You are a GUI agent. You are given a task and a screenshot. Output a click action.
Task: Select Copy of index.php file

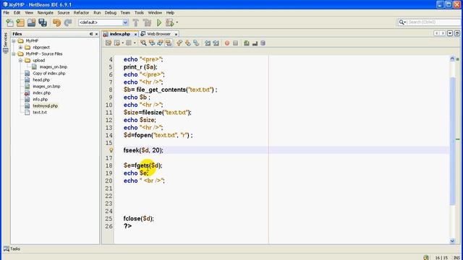[x=49, y=74]
